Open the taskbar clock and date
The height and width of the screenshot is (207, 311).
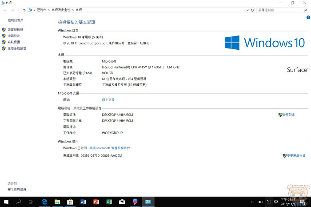click(x=288, y=202)
